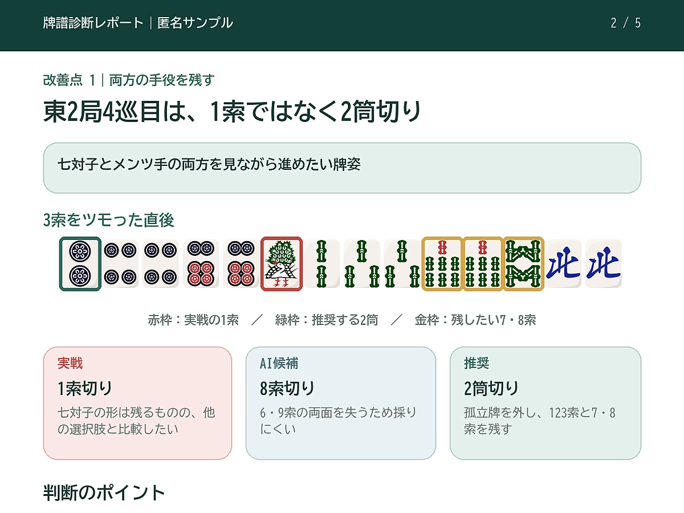
Task: Click the 七対子の形は残るものの description
Action: [137, 420]
